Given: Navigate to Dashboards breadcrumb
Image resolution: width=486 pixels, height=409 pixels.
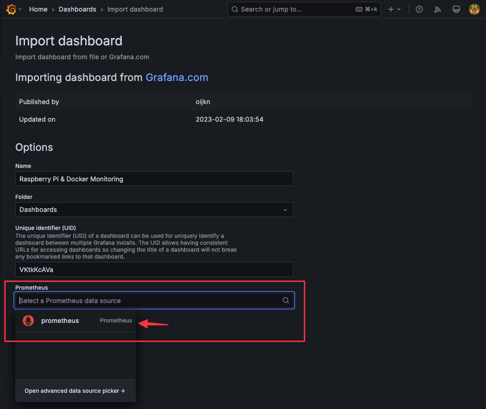Looking at the screenshot, I should 77,9.
